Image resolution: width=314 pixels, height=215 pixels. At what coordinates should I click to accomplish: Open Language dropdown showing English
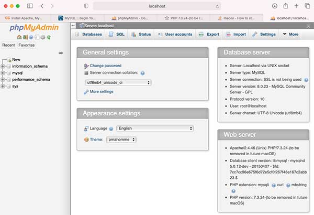click(x=155, y=128)
